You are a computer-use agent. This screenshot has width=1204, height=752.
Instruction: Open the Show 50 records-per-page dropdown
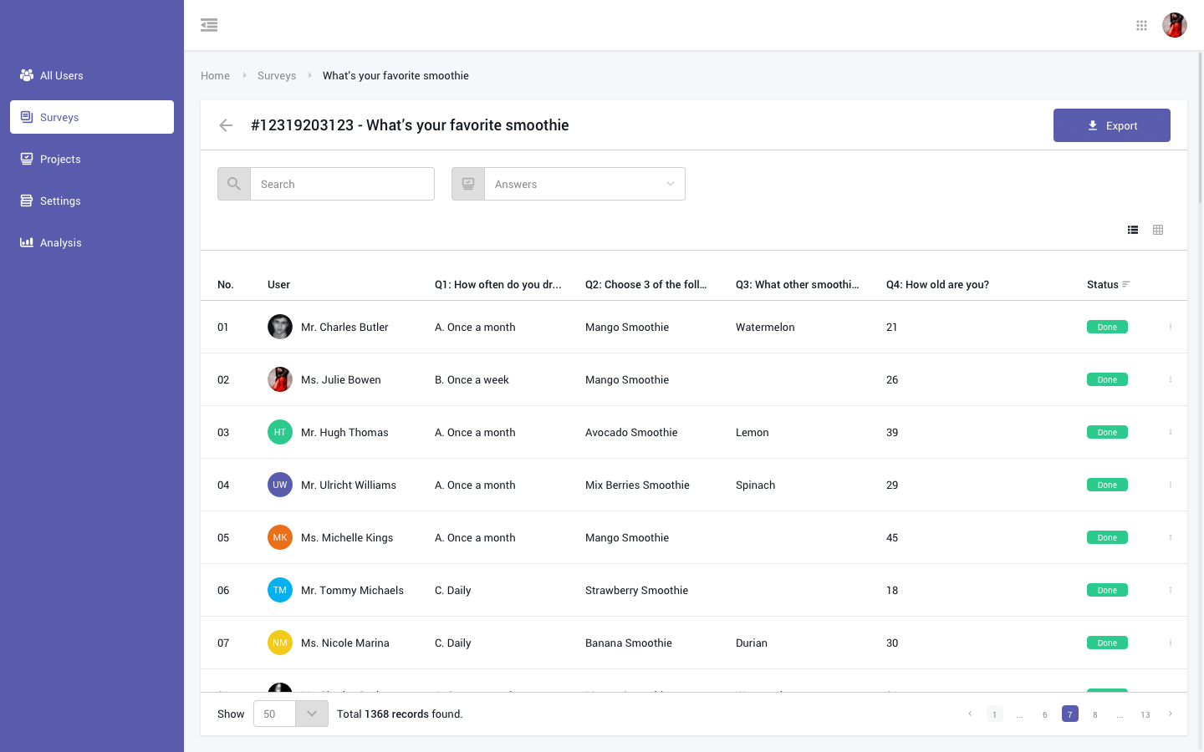[x=311, y=714]
